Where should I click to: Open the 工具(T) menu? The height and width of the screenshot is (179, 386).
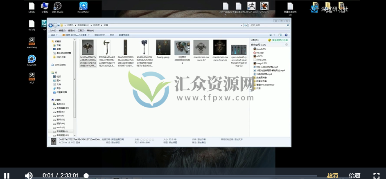coord(81,31)
